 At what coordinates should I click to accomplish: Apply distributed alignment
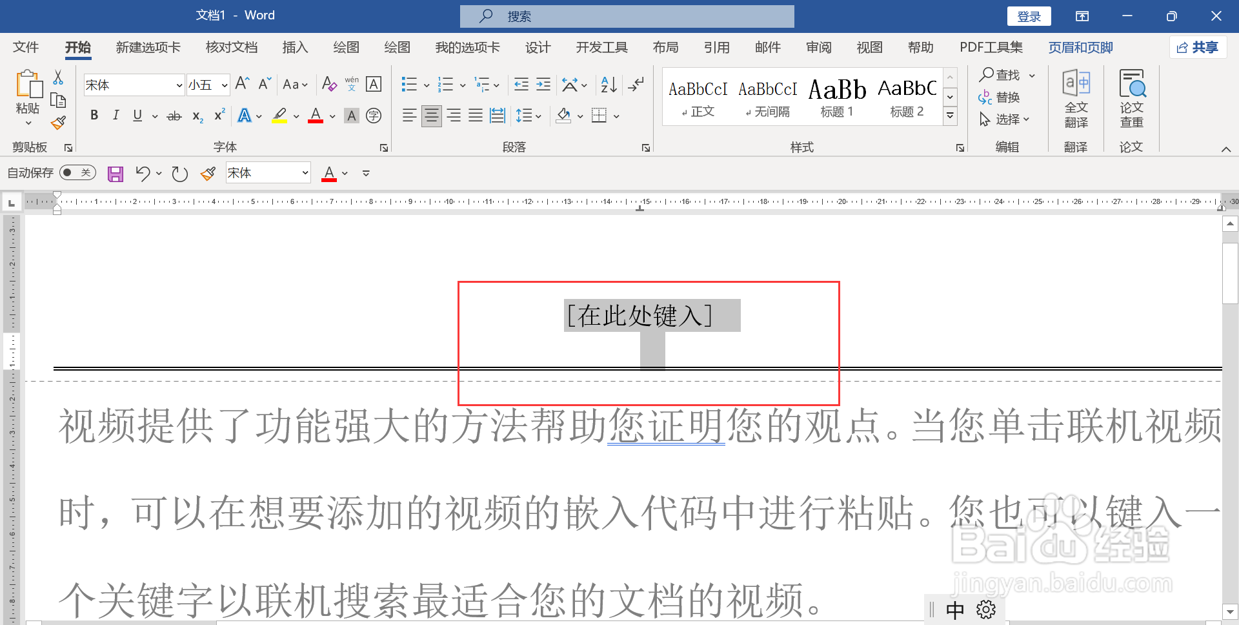point(498,116)
